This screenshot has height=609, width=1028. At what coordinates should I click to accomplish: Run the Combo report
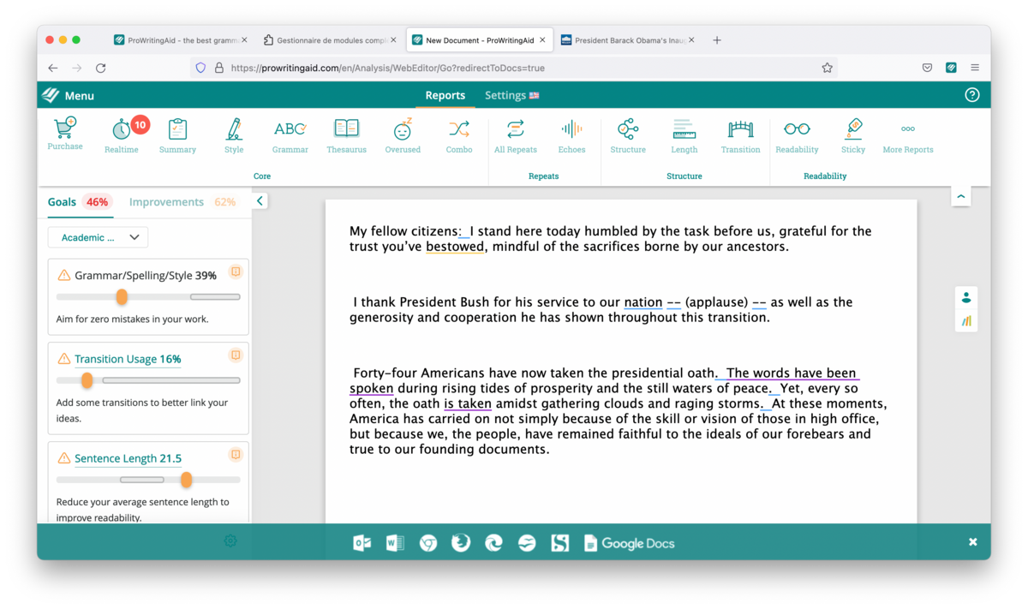(x=459, y=135)
